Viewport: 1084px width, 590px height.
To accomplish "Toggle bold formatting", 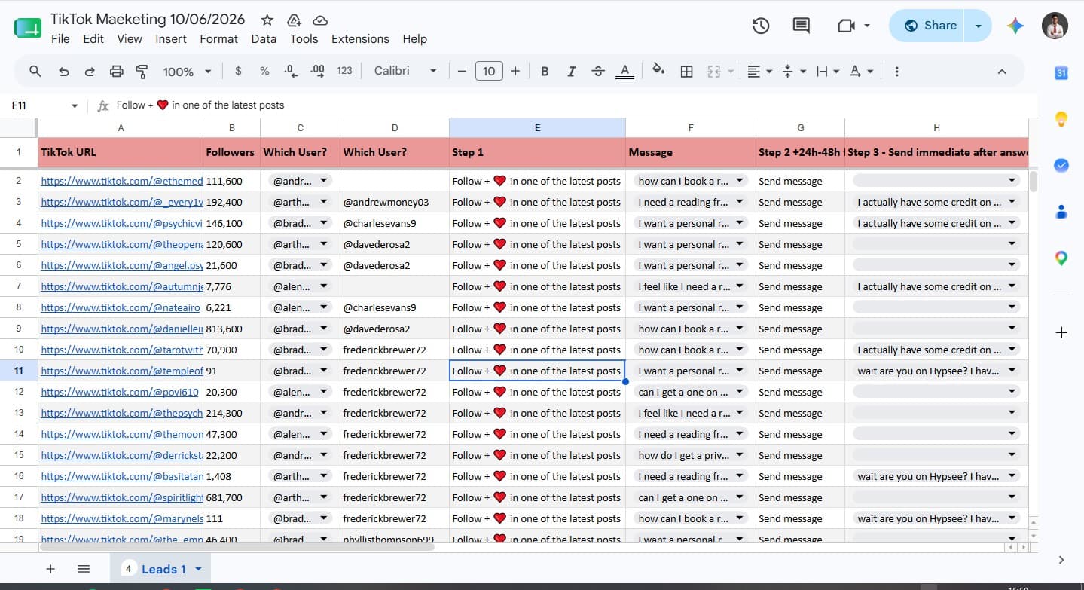I will (545, 72).
